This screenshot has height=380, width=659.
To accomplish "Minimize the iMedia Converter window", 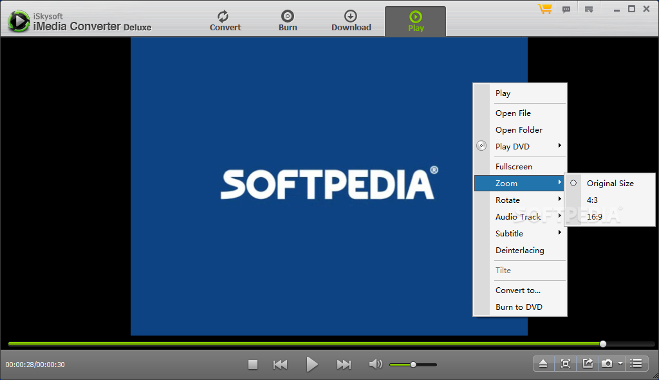I will point(617,9).
